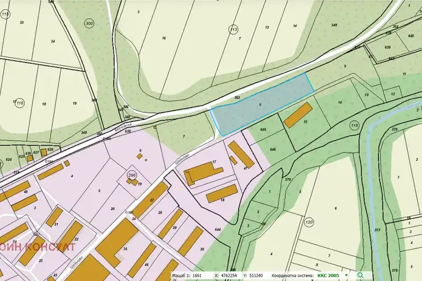Screen dimensions: 422x281
Task: Click parcel label 636
Action: [x=128, y=131]
